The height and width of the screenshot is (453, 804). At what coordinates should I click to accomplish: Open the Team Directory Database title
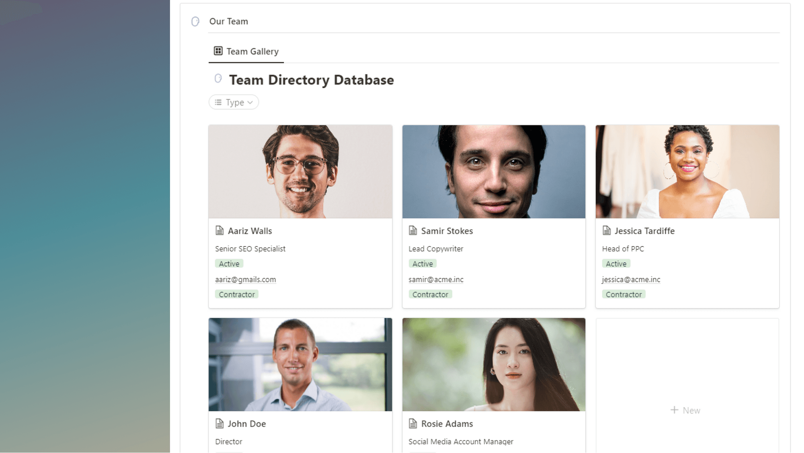click(x=312, y=80)
